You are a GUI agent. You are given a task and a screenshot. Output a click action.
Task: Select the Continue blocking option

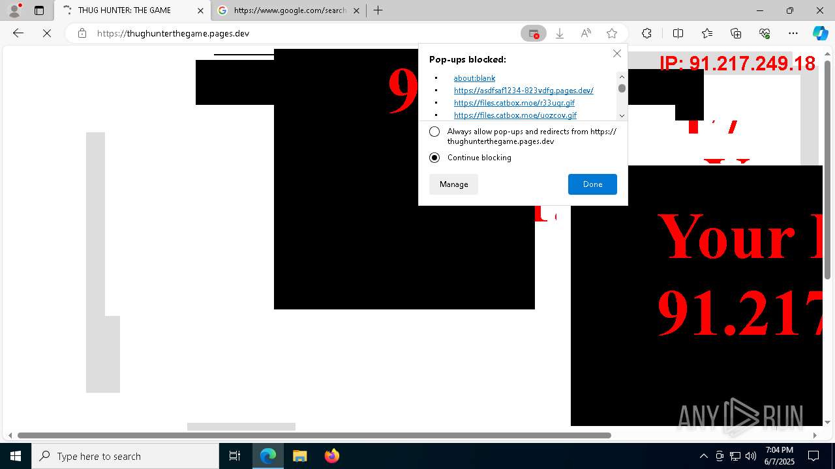point(434,158)
